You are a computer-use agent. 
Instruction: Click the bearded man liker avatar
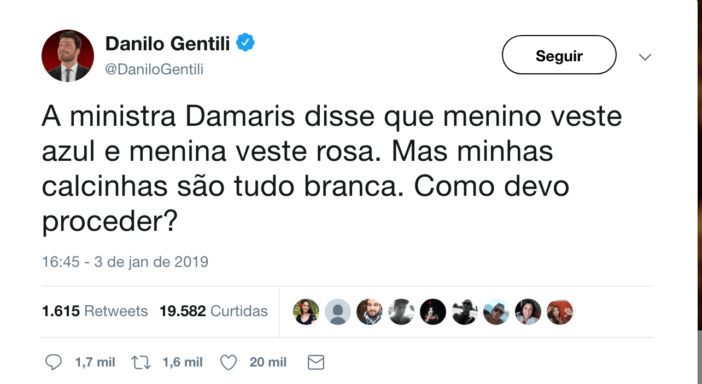click(x=370, y=312)
